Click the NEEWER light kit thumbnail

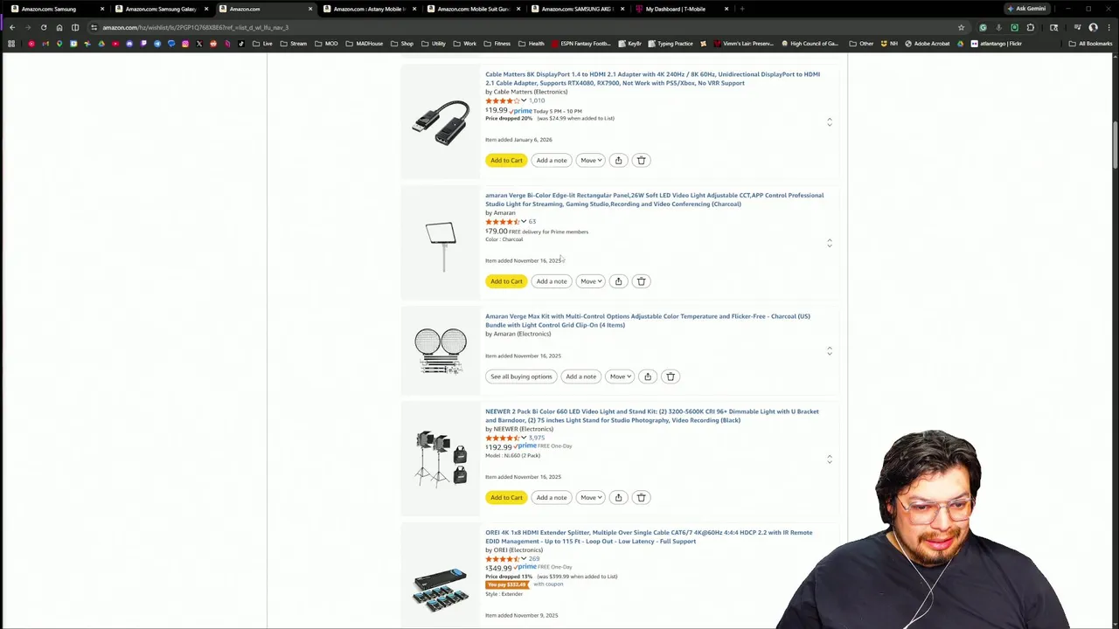tap(441, 458)
